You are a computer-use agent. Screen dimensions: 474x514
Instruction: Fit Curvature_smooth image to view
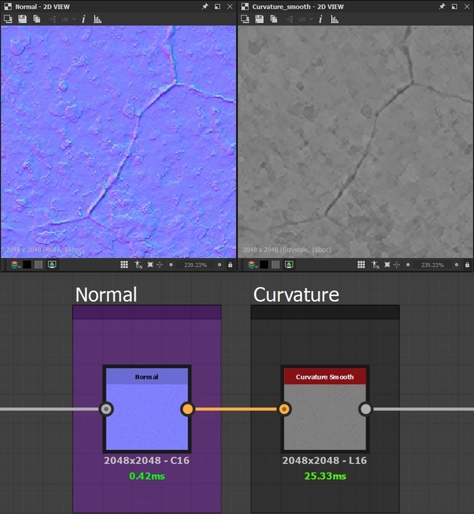pyautogui.click(x=387, y=265)
